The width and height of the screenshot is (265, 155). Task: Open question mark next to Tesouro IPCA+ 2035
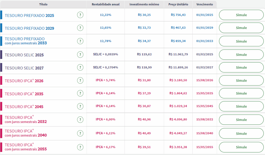click(80, 93)
